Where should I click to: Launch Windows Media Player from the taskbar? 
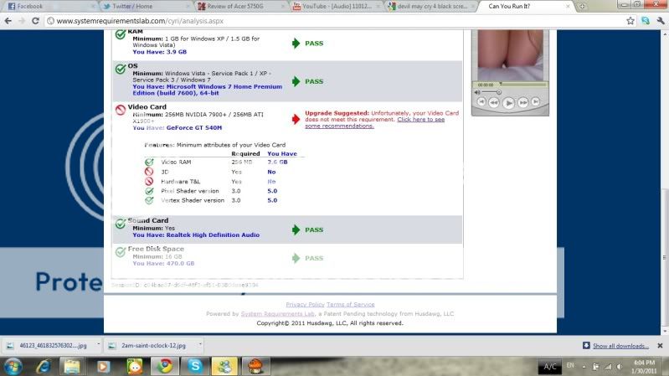tap(104, 366)
